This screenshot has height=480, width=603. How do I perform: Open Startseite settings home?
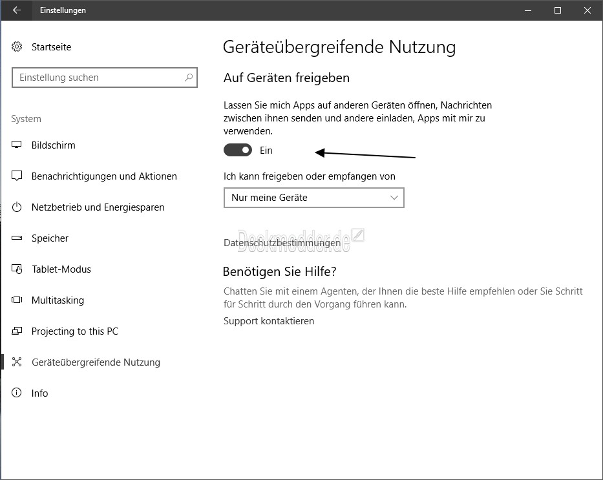pos(51,47)
